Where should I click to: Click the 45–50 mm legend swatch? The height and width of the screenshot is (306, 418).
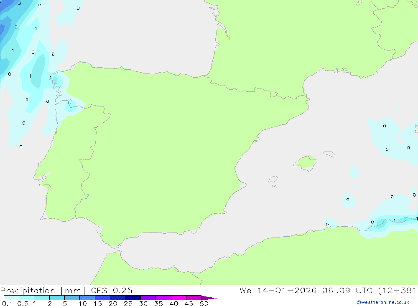194,298
